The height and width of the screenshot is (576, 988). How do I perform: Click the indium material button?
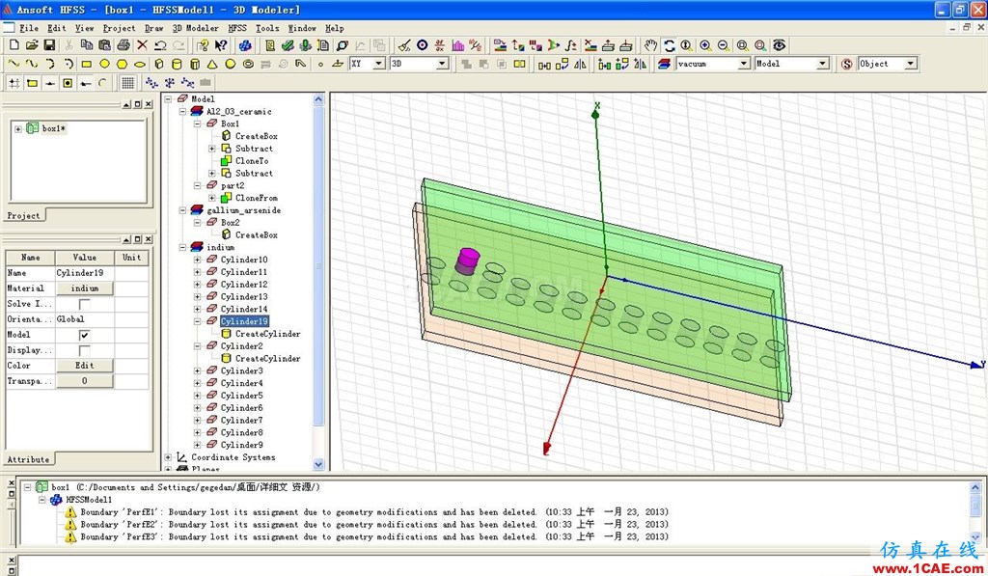click(x=85, y=288)
